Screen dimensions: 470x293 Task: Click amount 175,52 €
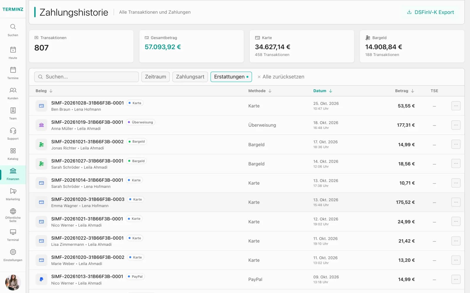point(405,202)
